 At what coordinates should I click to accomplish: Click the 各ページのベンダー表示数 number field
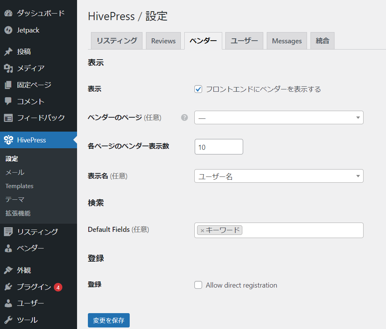click(x=219, y=147)
